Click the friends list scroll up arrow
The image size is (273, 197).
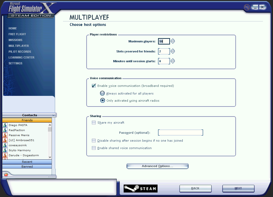(50, 125)
